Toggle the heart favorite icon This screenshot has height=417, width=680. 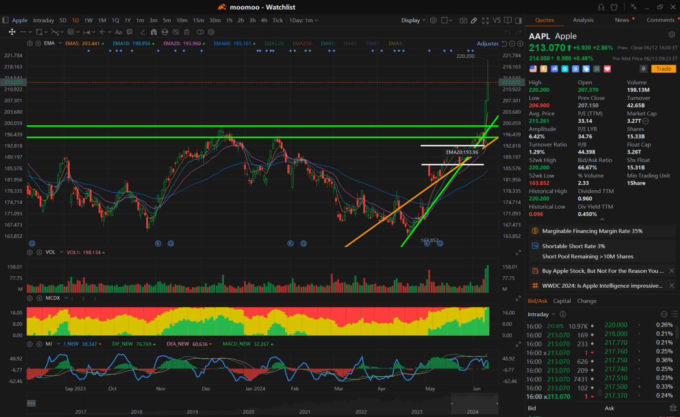pos(607,69)
